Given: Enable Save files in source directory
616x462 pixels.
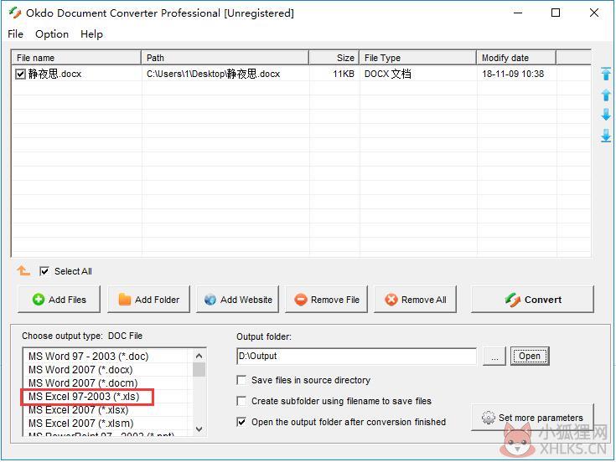Looking at the screenshot, I should click(241, 380).
